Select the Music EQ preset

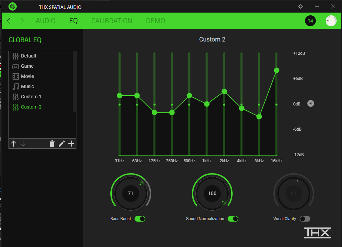tap(41, 86)
